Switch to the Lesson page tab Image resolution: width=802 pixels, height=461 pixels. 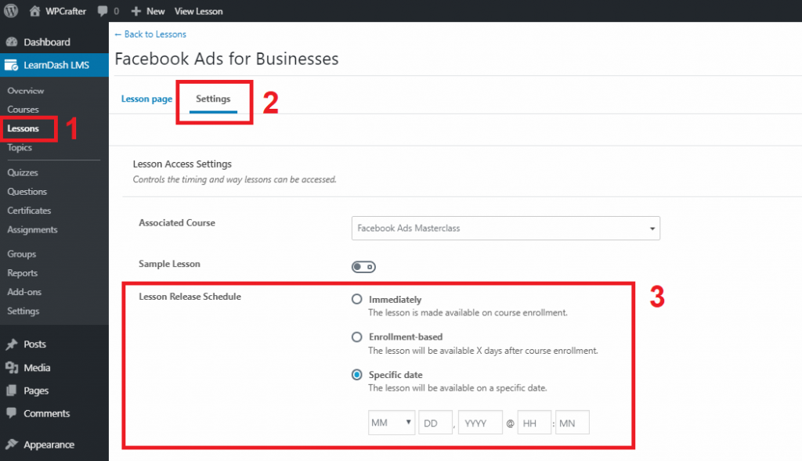pos(146,99)
